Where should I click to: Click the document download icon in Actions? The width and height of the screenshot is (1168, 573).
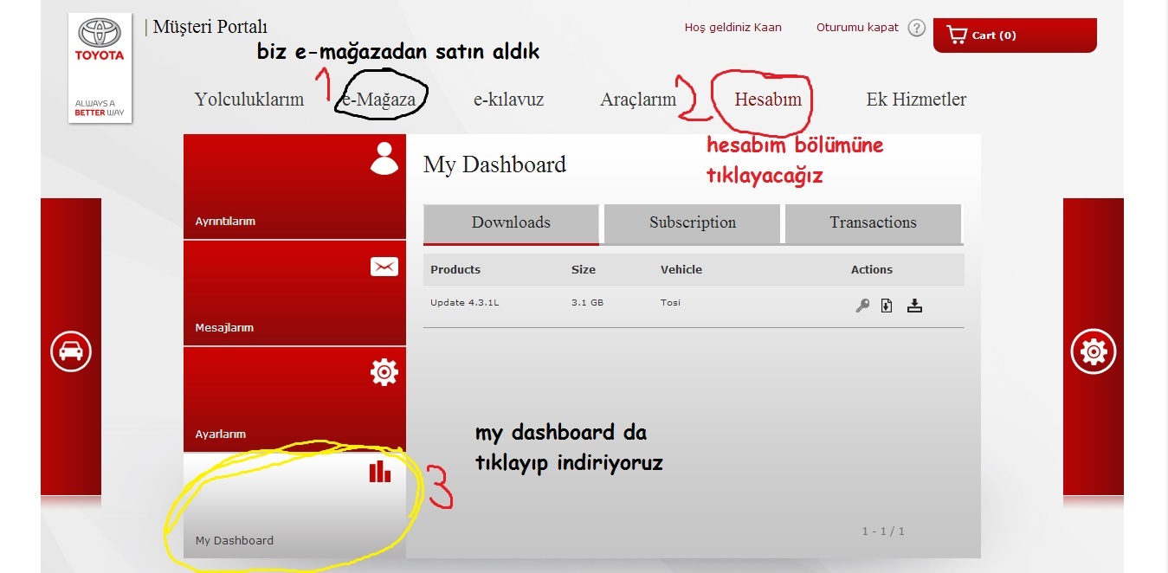pos(887,305)
